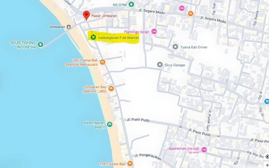Image resolution: width=269 pixels, height=168 pixels.
Task: Select the orange restaurant icon near Segara Madu
Action: click(190, 13)
